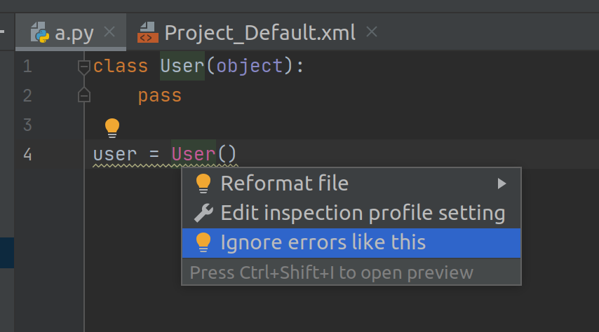Click the underlined "user" variable on line 4
Image resolution: width=599 pixels, height=332 pixels.
114,154
